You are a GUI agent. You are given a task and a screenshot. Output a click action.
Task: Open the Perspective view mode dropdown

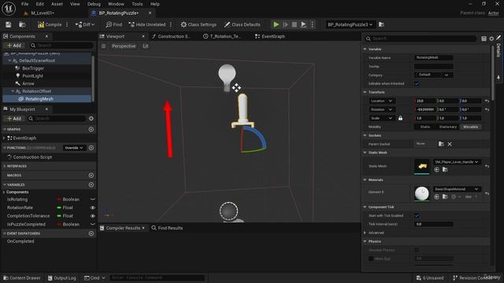click(124, 46)
